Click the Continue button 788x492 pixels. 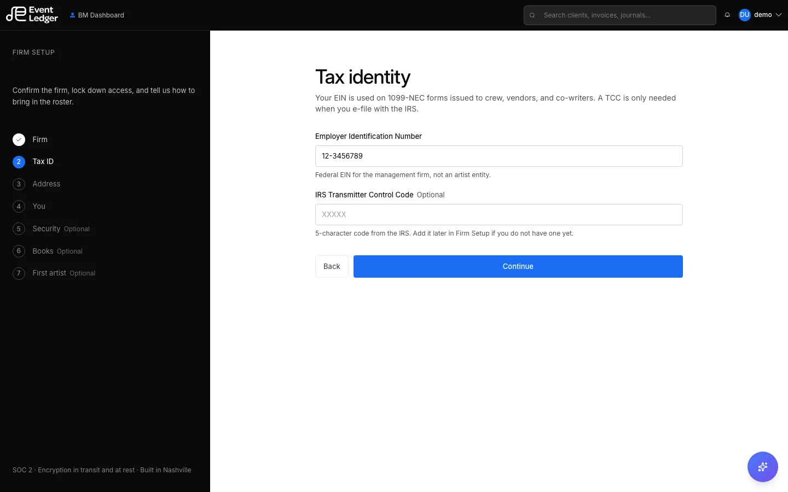tap(518, 266)
